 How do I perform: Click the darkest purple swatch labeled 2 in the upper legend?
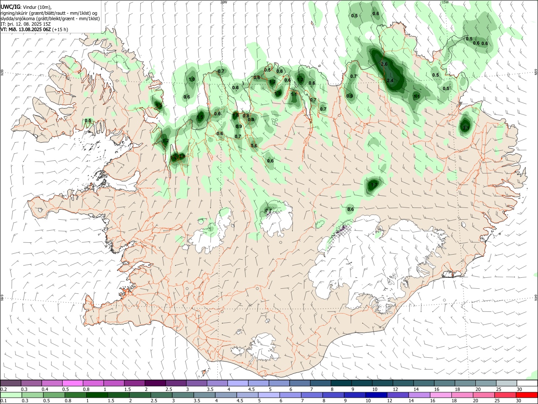(155, 383)
